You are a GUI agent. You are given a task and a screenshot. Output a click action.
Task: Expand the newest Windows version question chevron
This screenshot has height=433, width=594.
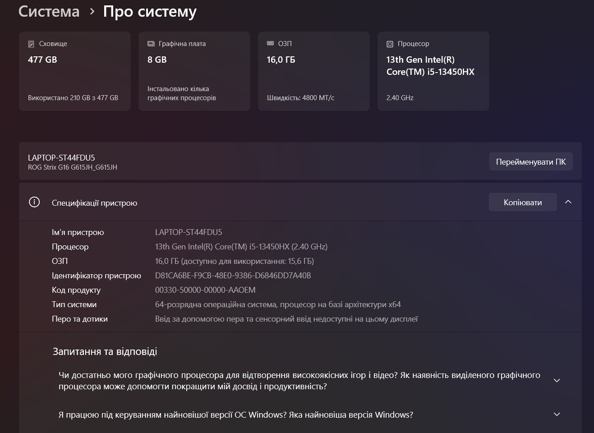click(x=557, y=415)
